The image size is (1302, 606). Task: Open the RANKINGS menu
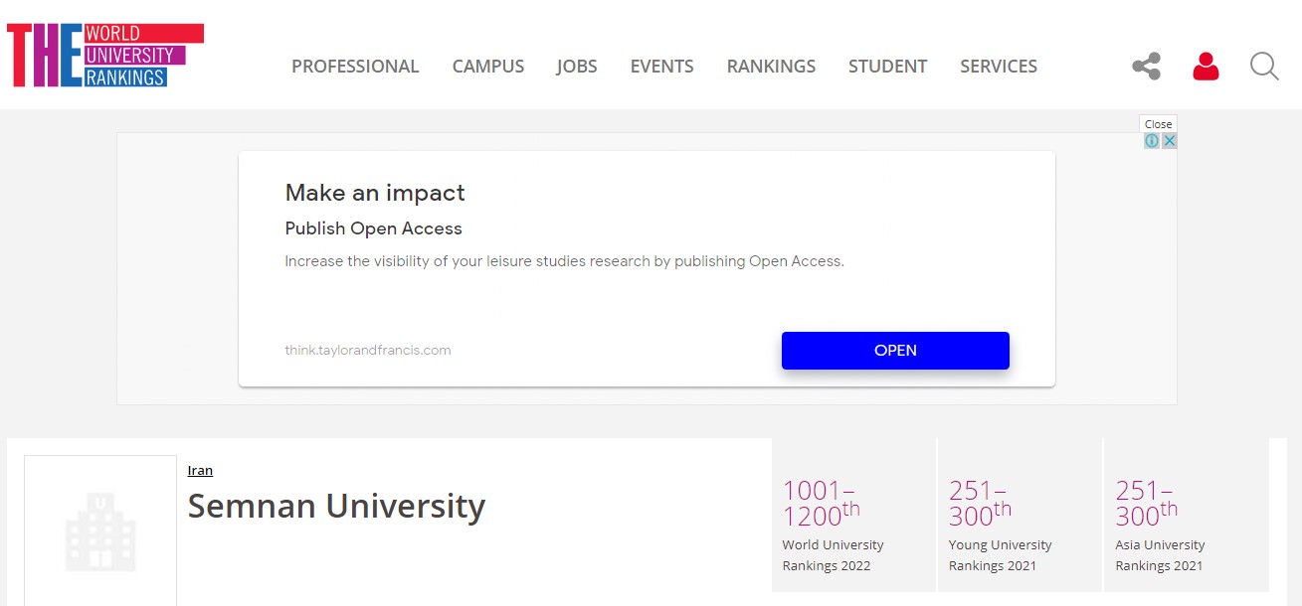point(771,67)
